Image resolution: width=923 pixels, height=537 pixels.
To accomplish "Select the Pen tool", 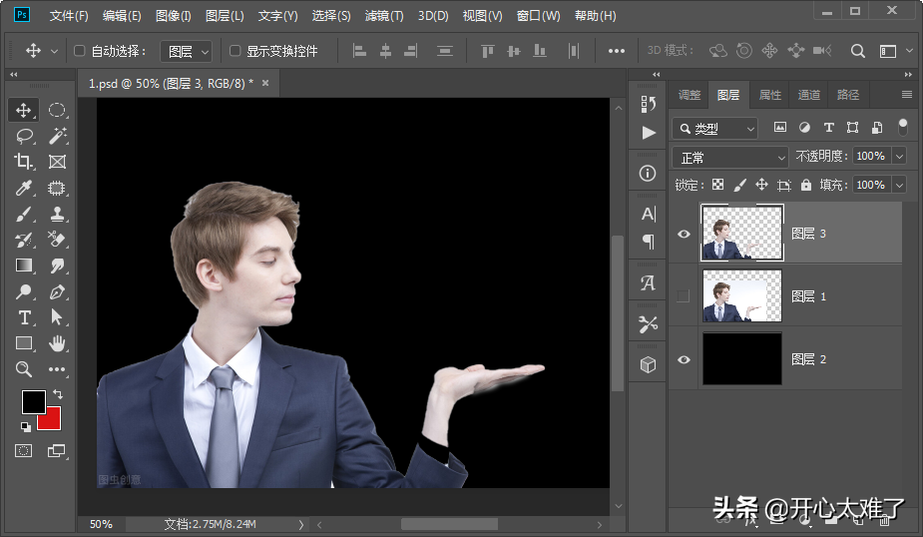I will point(57,291).
